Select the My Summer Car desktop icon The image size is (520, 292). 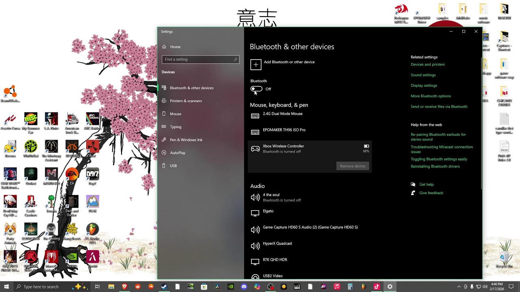point(31,123)
